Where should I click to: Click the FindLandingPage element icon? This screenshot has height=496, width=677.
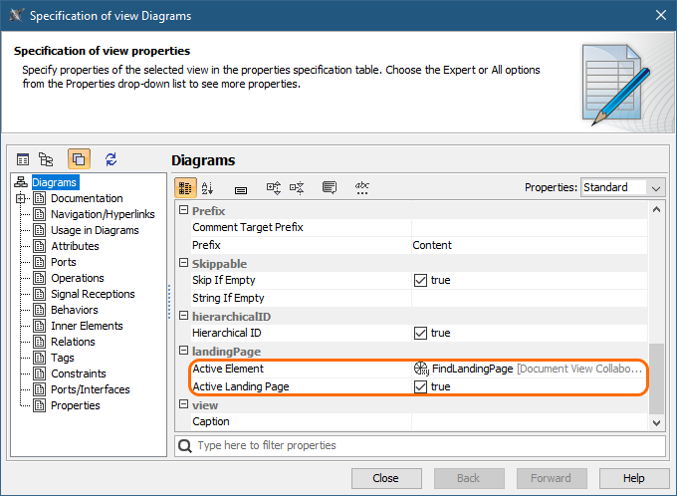421,369
